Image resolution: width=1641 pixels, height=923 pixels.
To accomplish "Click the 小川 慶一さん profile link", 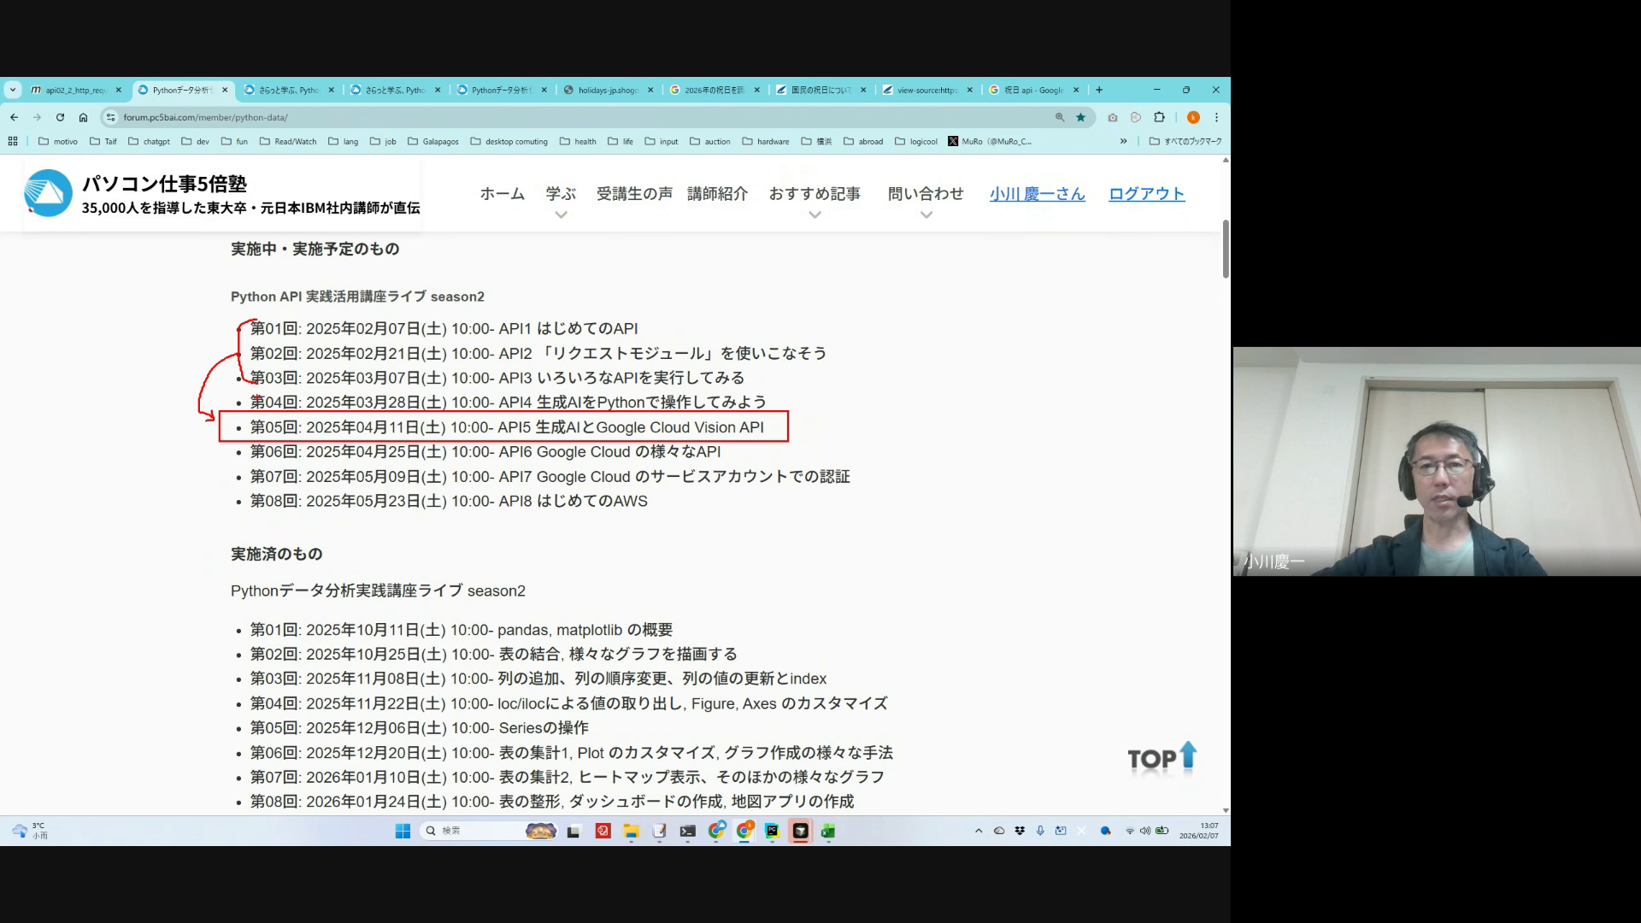I will [x=1037, y=194].
